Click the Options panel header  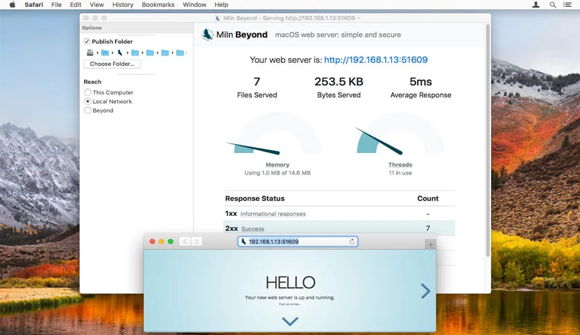pyautogui.click(x=137, y=28)
